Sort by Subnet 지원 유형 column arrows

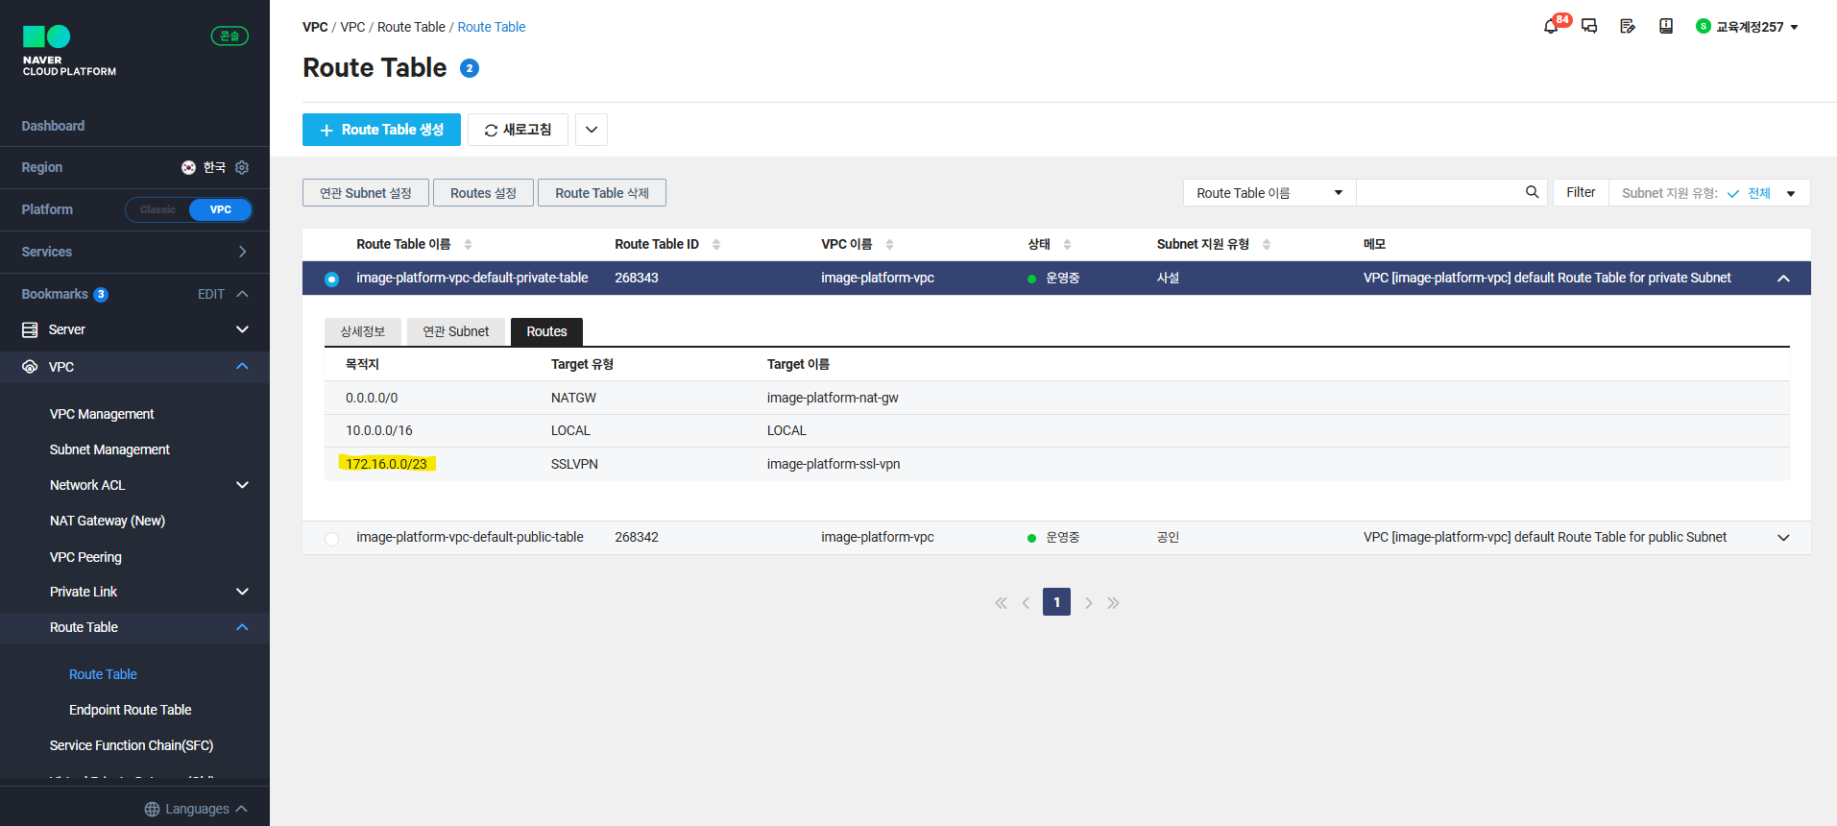click(x=1267, y=244)
